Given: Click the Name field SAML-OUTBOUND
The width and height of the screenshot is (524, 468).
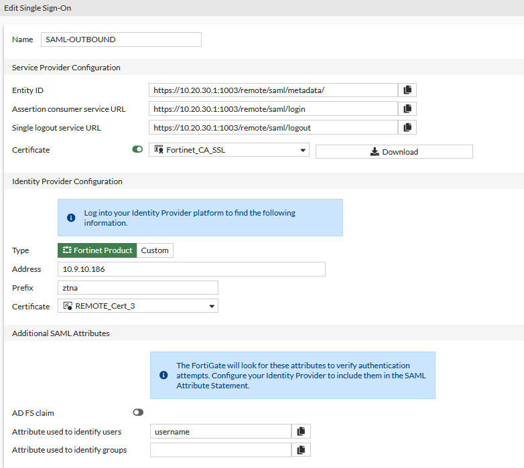Looking at the screenshot, I should (121, 40).
